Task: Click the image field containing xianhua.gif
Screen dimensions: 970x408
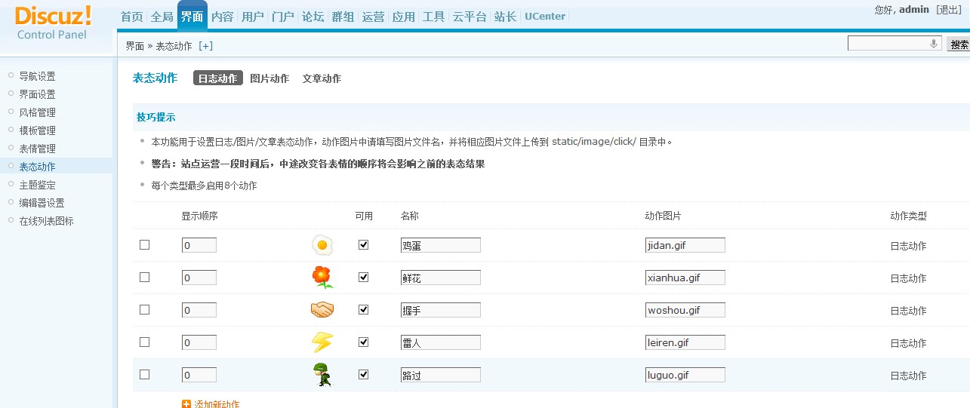Action: click(x=685, y=278)
